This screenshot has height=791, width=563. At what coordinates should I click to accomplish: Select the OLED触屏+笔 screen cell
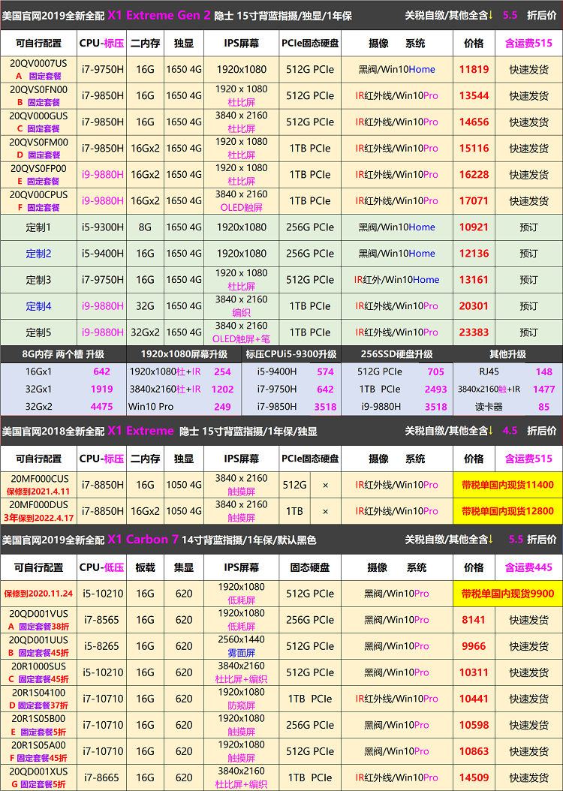tap(241, 338)
